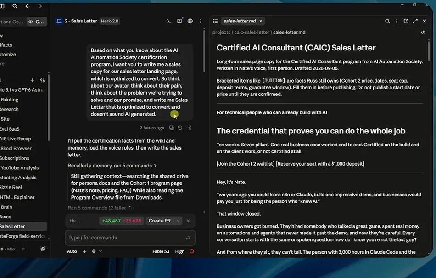
Task: Open the Eval SaaS session
Action: pos(10,129)
